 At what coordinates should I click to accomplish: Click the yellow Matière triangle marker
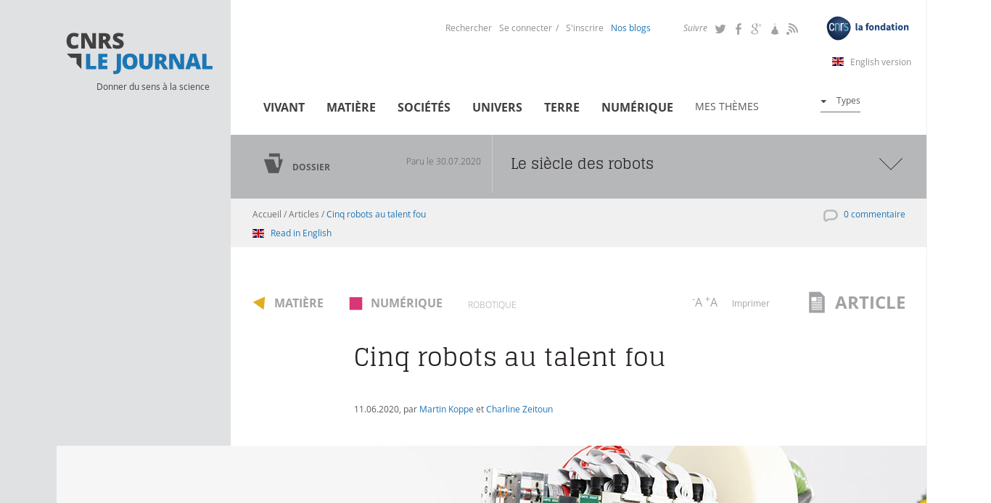tap(259, 303)
